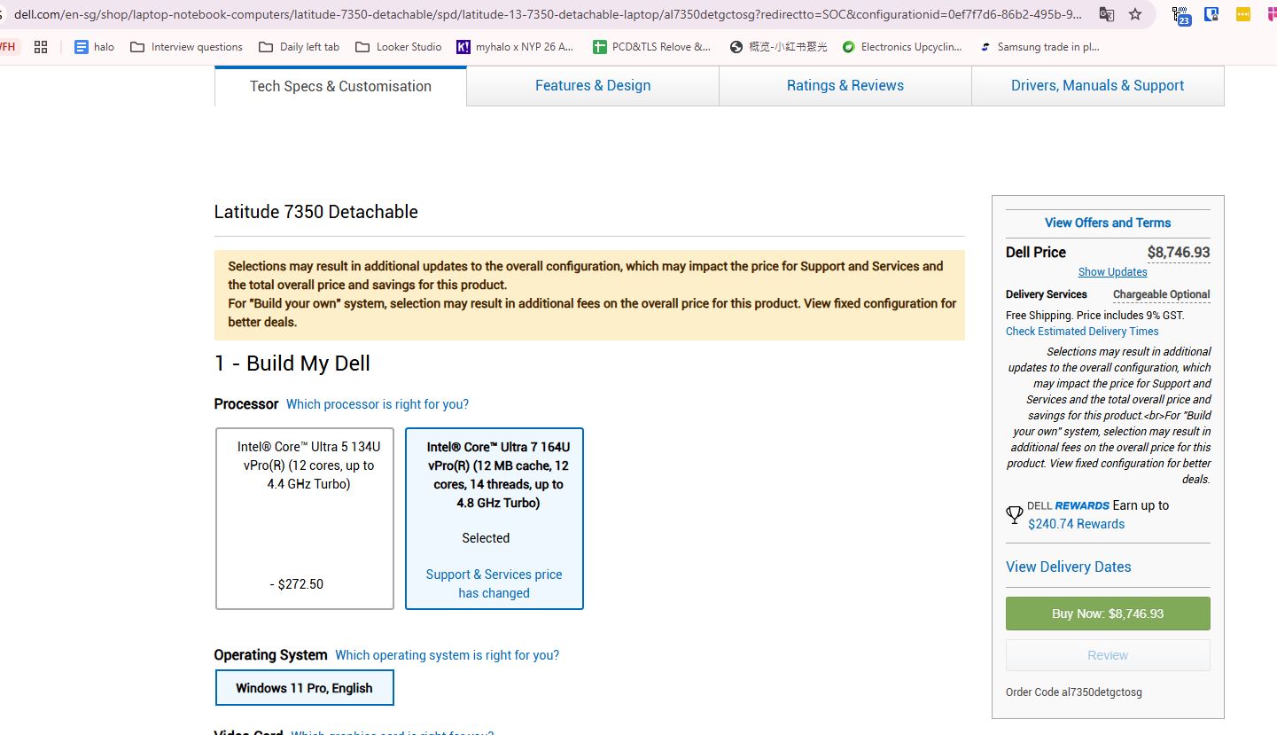Click the green Buy Now button

point(1107,614)
